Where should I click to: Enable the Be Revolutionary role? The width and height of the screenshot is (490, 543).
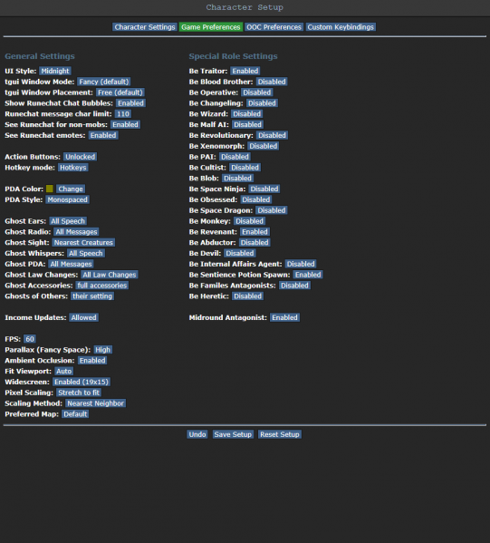tap(273, 135)
